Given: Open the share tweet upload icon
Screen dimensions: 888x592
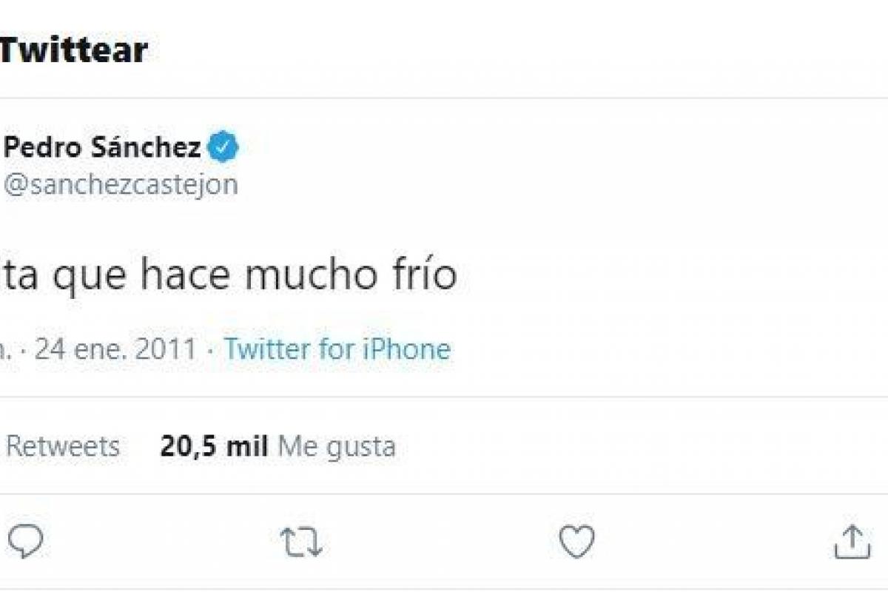Looking at the screenshot, I should coord(852,542).
